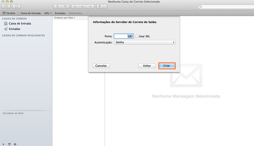The width and height of the screenshot is (254, 146).
Task: Open Sinalizadas in favorites bar
Action: [x=75, y=13]
